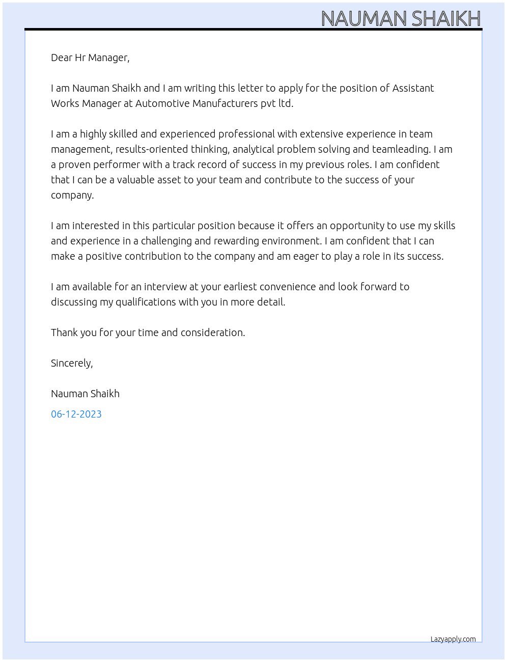Click the phrase highly skilled and experienced

pyautogui.click(x=148, y=134)
